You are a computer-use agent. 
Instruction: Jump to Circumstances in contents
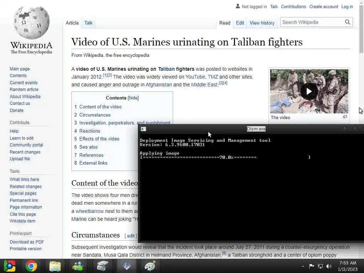pyautogui.click(x=95, y=115)
